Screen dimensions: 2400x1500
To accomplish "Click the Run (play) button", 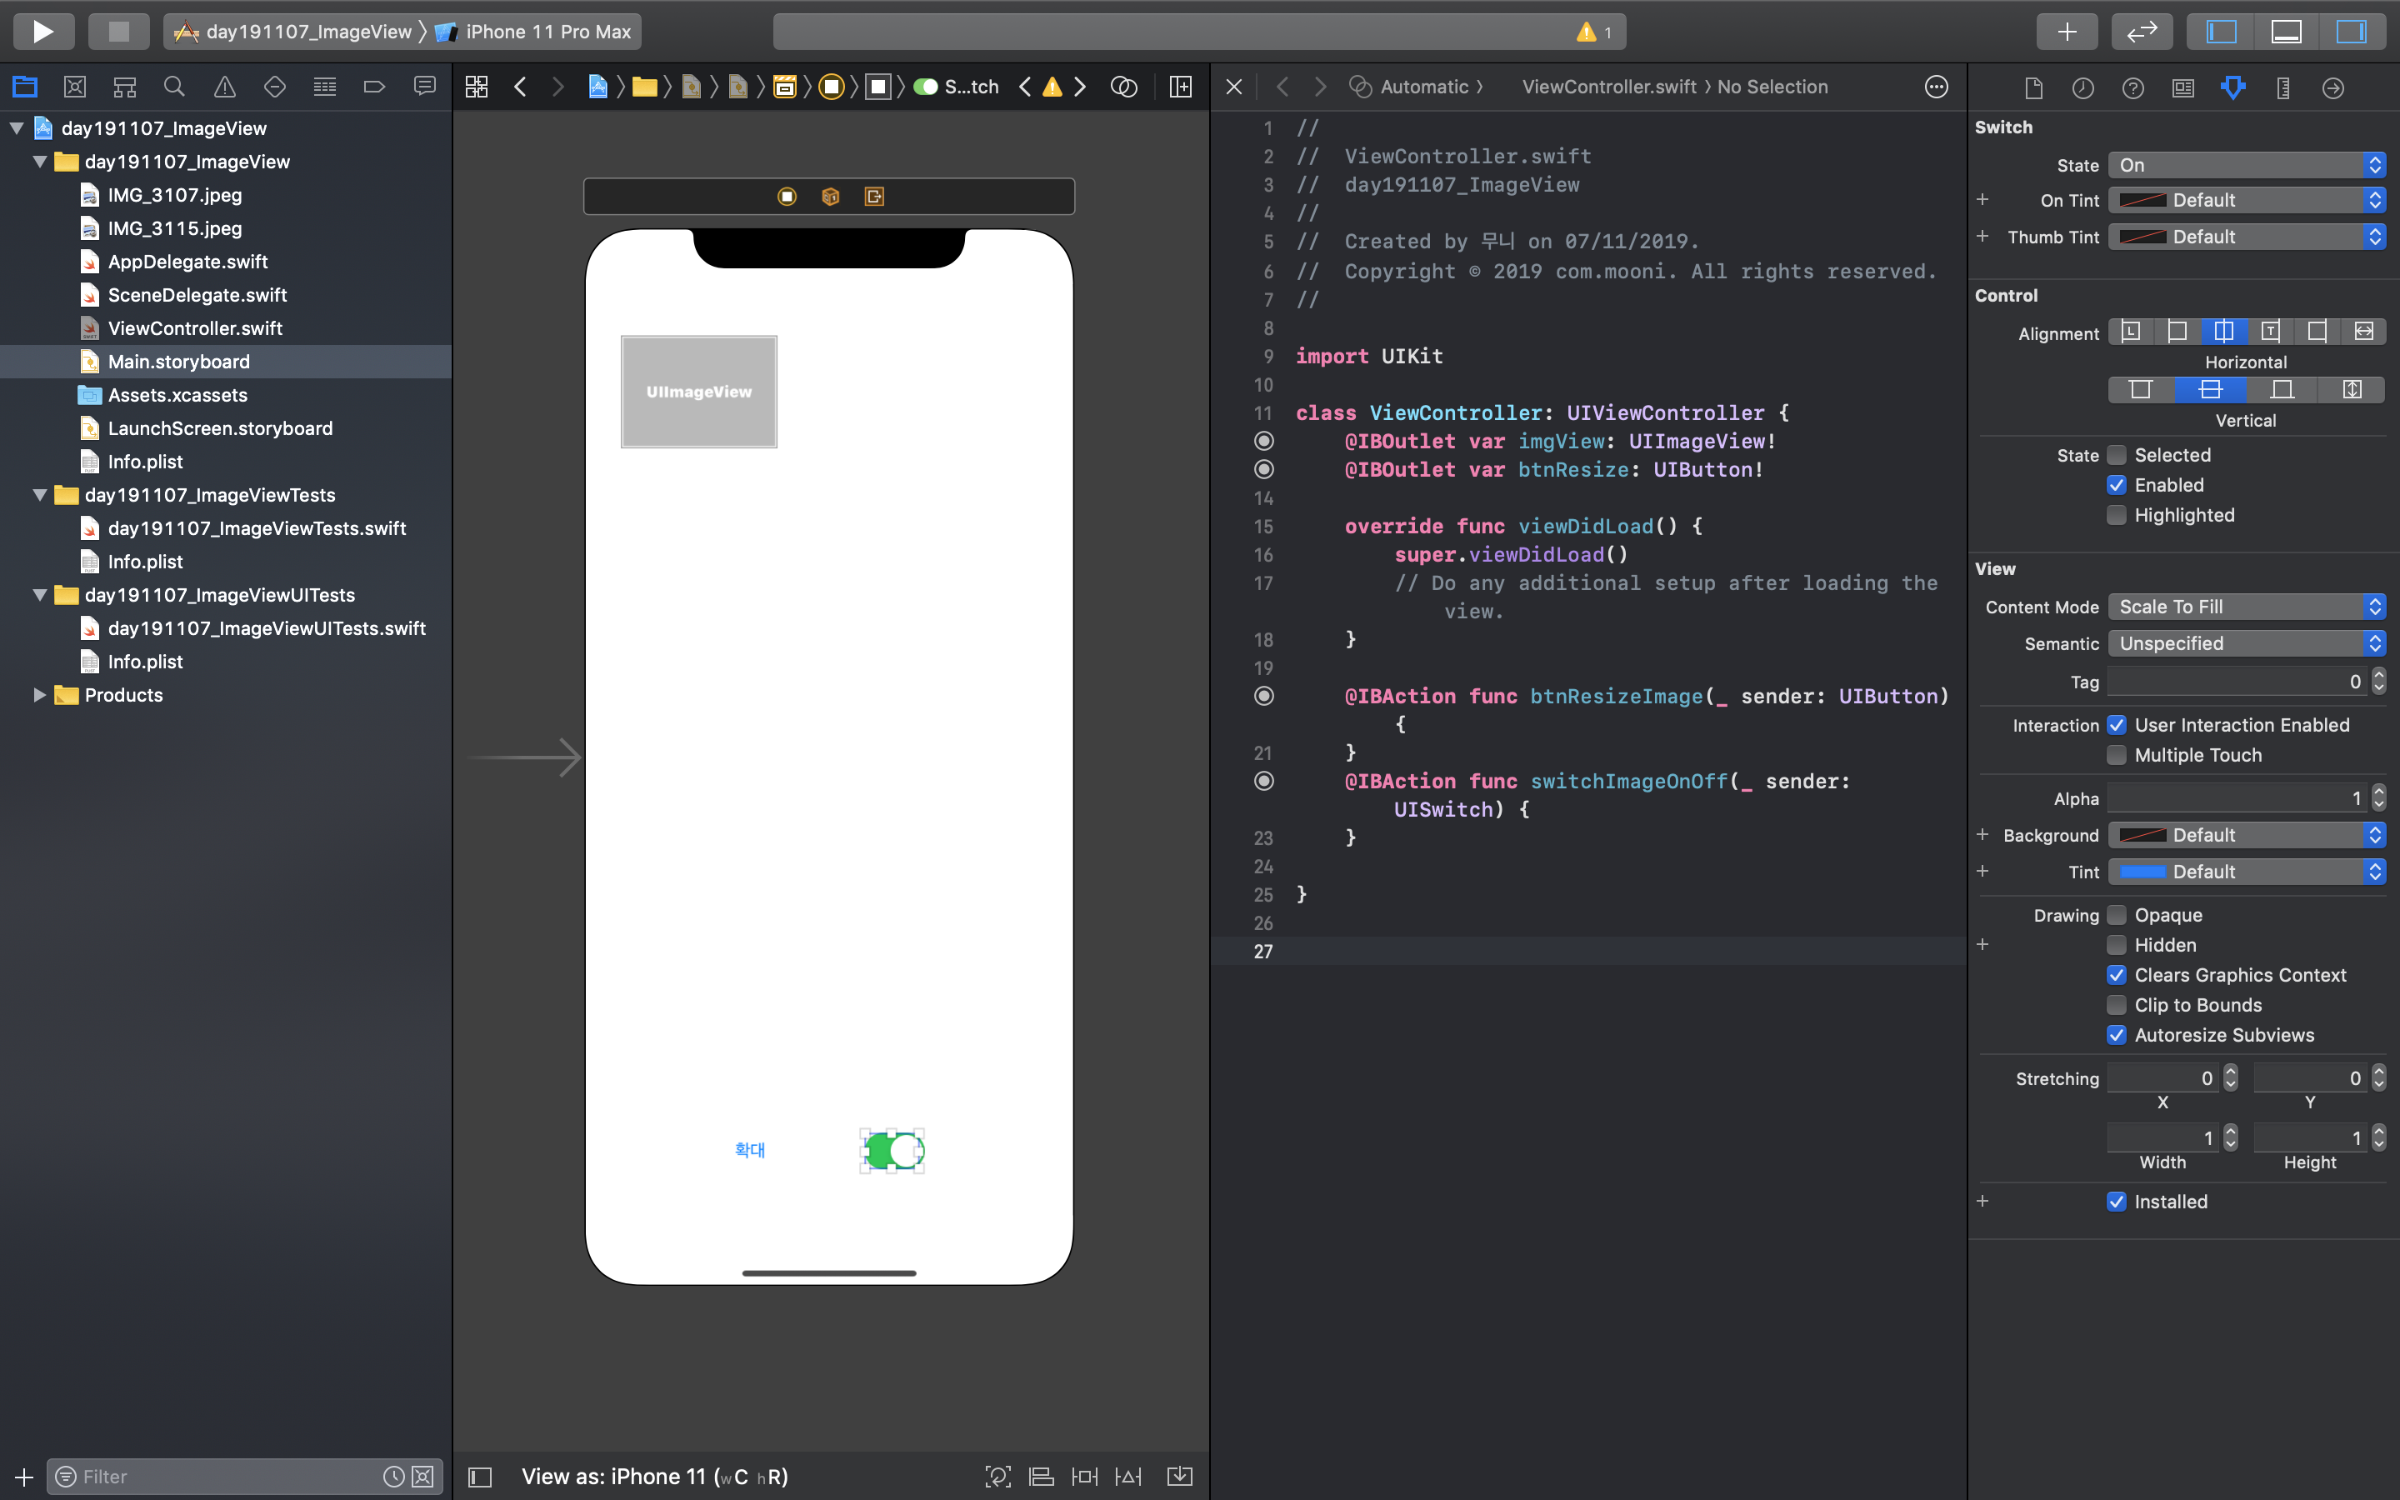I will pyautogui.click(x=42, y=32).
